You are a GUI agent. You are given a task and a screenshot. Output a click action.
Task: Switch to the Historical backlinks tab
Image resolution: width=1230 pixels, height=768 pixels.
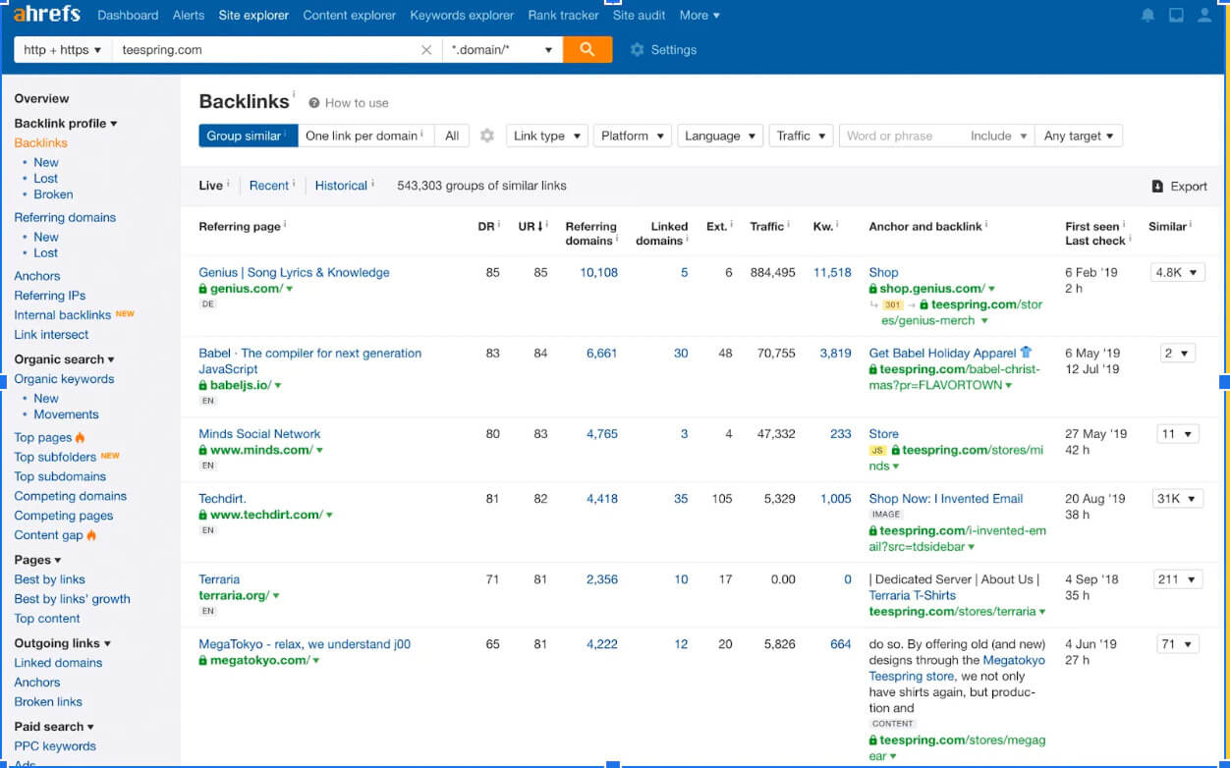341,186
